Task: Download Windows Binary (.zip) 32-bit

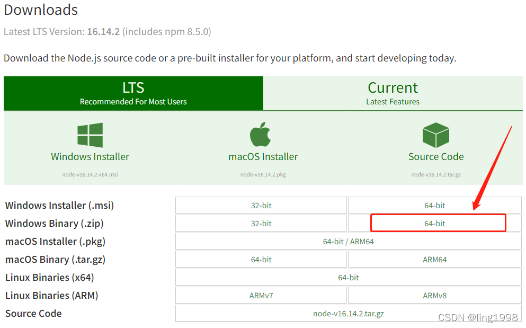Action: [261, 223]
